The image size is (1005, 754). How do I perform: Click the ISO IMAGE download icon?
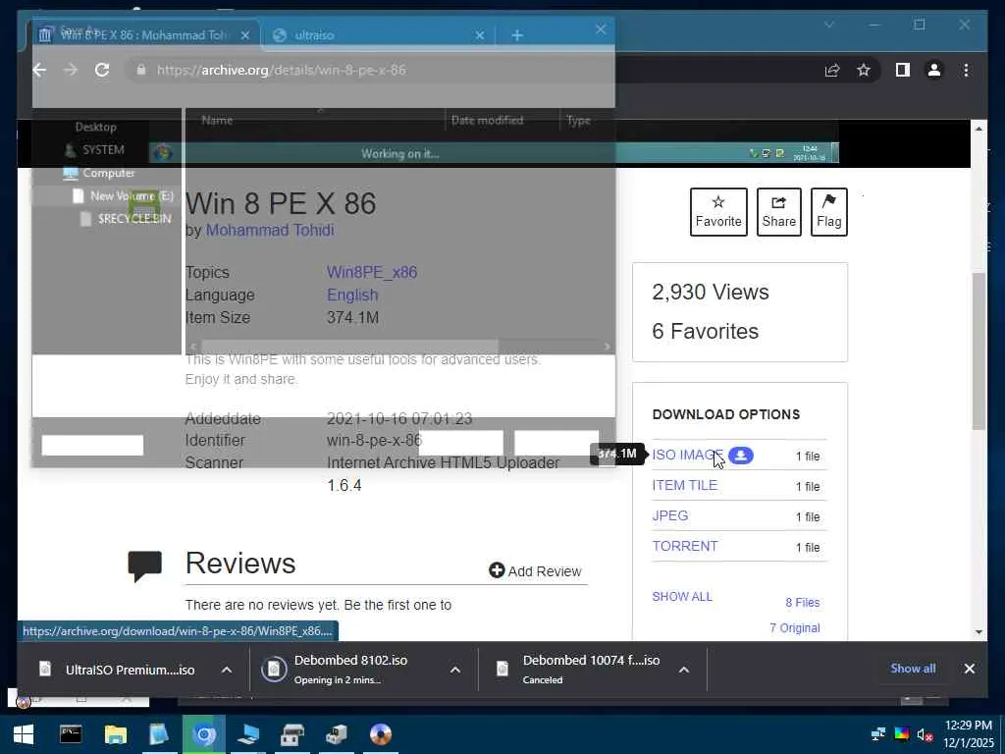741,456
